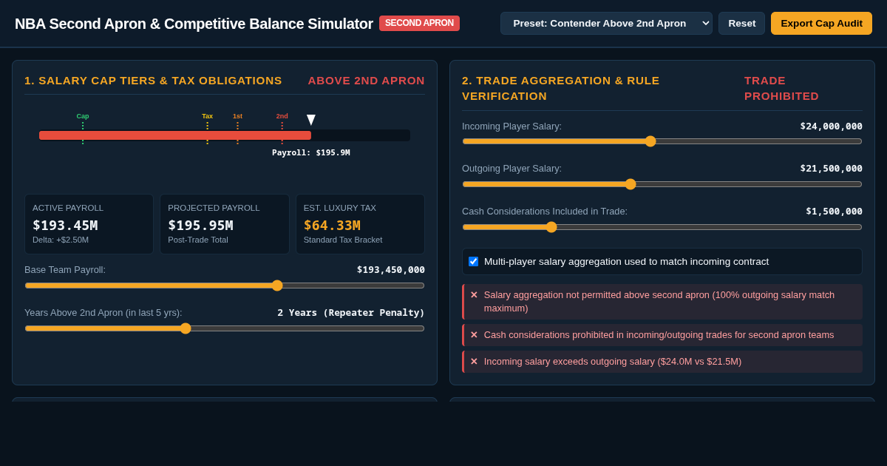Adjust the Years Above 2nd Apron slider
The height and width of the screenshot is (466, 887).
pos(225,328)
